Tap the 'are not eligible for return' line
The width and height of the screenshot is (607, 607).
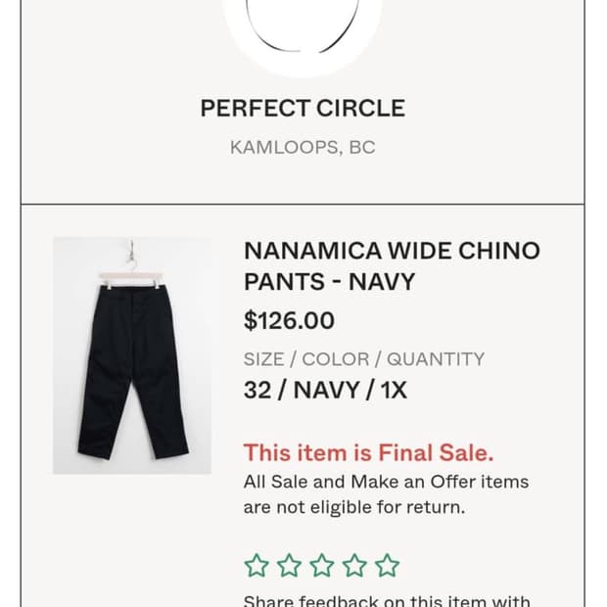(354, 507)
